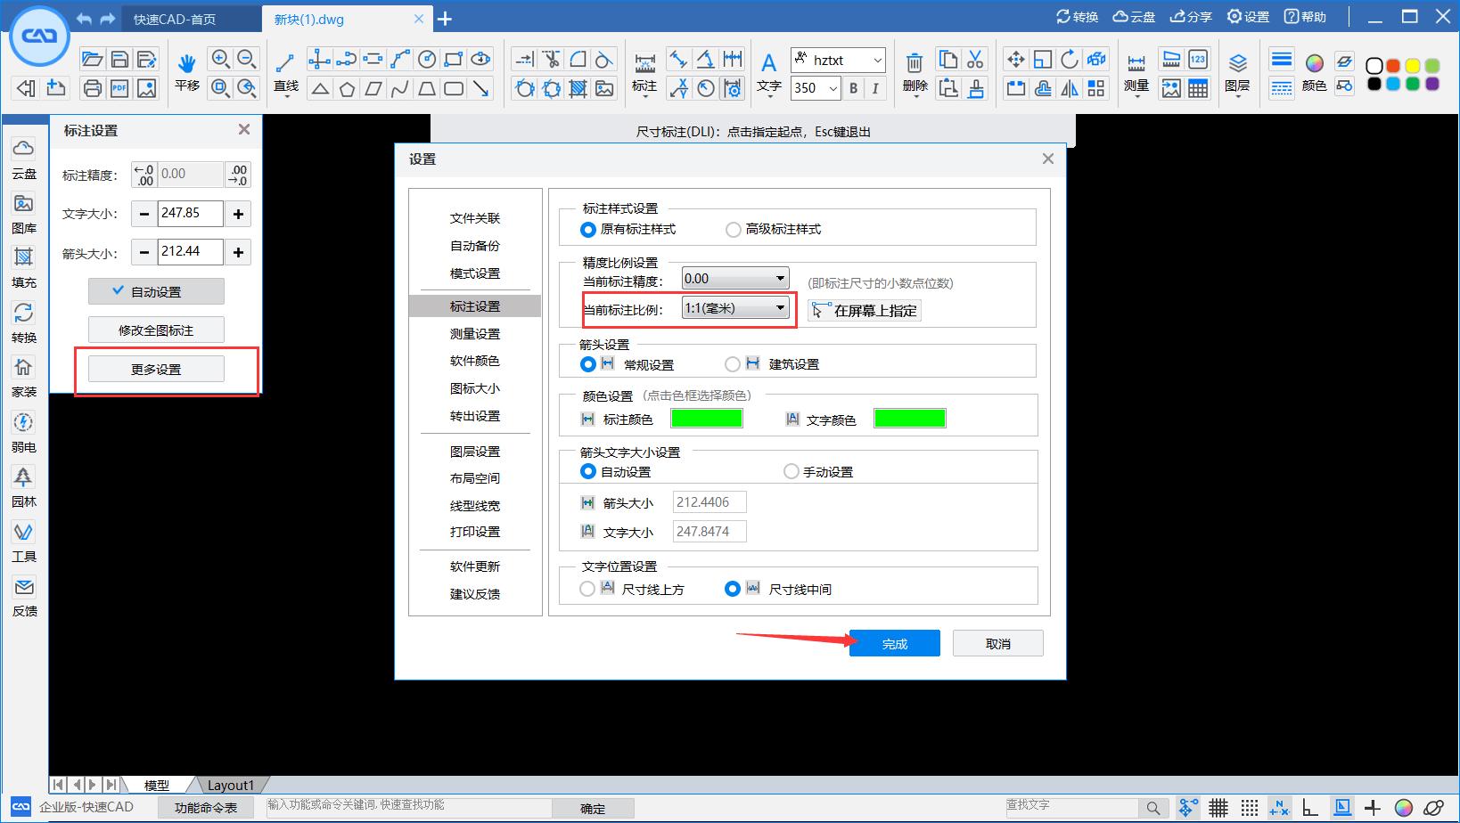Select the 直线 (Line) drawing tool
This screenshot has width=1460, height=823.
pos(285,71)
